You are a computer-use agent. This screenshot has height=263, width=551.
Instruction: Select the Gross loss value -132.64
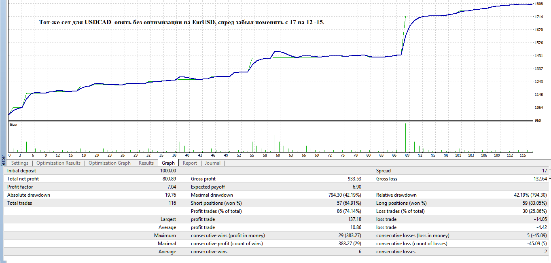pyautogui.click(x=539, y=179)
